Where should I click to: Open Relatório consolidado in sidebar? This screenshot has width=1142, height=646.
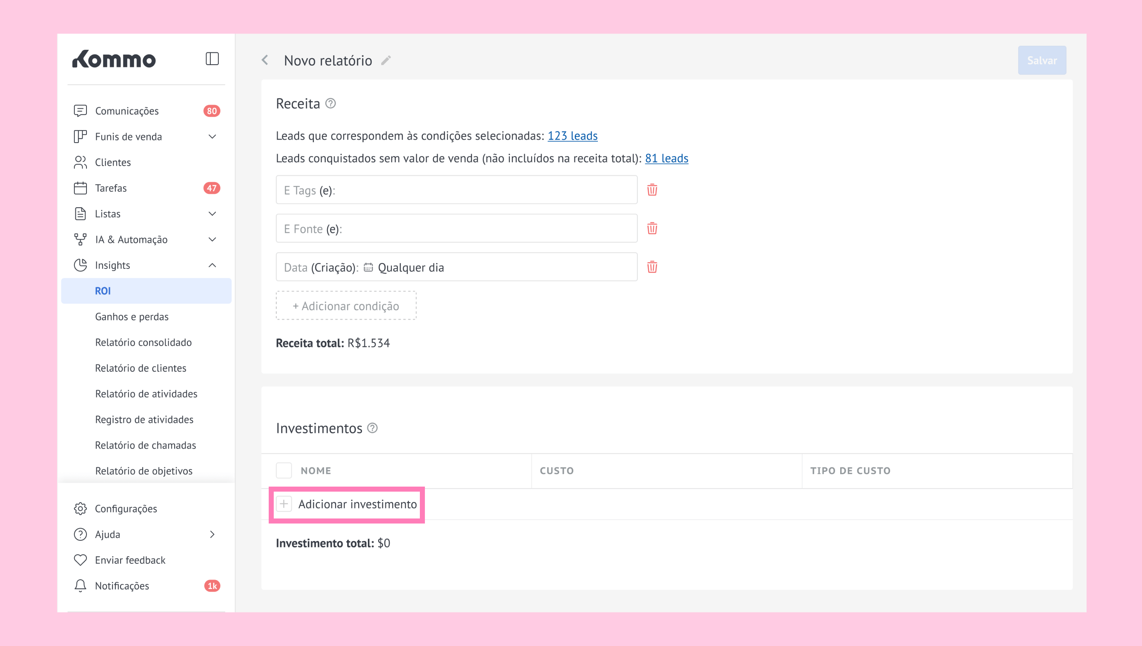click(x=144, y=342)
